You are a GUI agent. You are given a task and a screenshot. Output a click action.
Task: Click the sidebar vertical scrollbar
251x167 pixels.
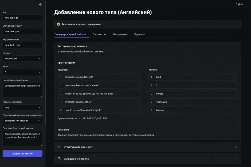click(x=45, y=62)
